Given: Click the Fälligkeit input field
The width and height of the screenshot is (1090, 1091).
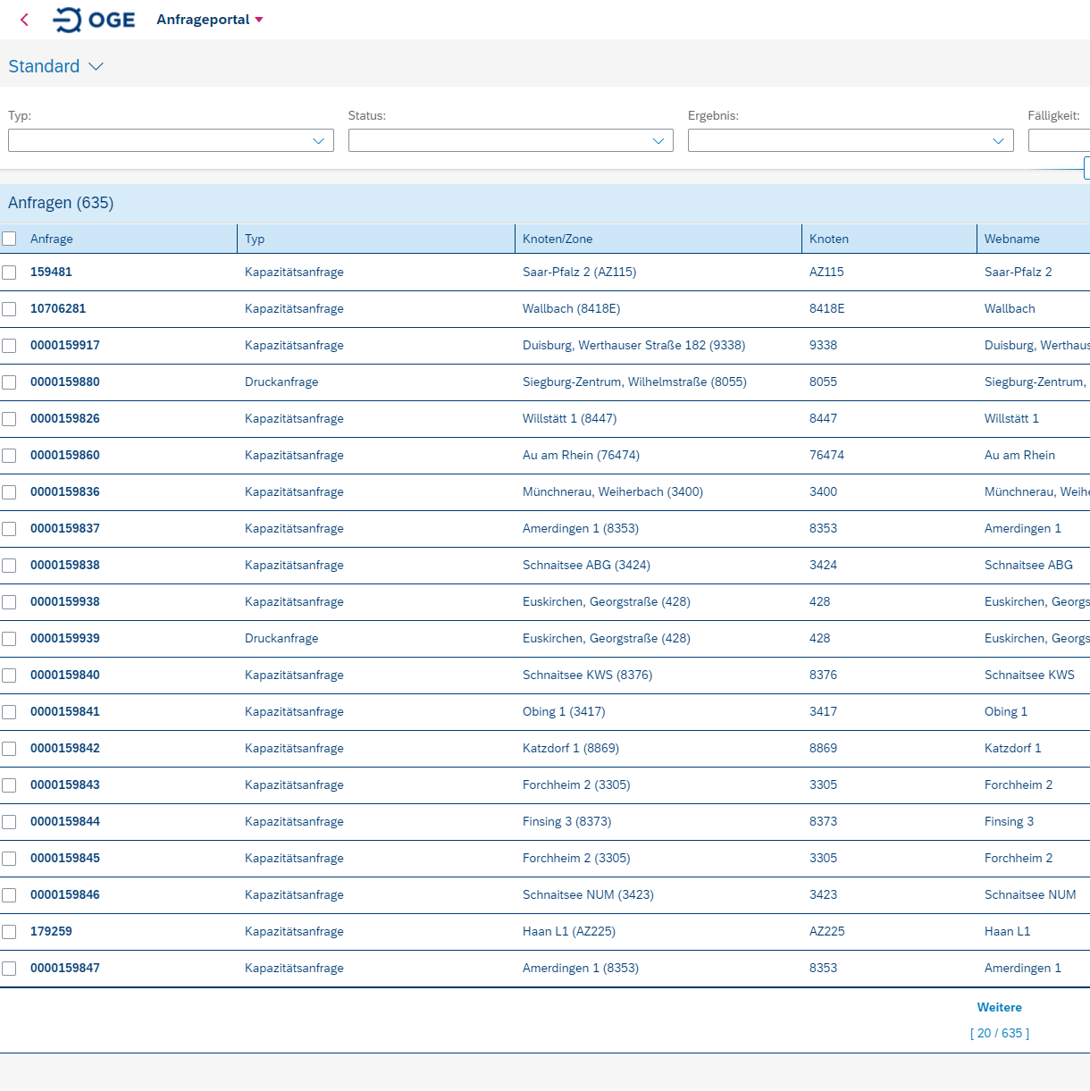Looking at the screenshot, I should click(1059, 140).
